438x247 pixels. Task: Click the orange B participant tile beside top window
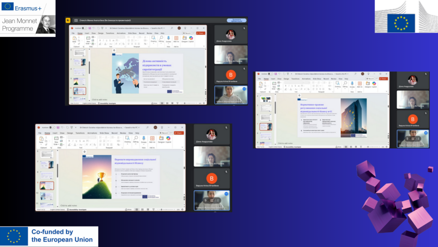coord(231,75)
